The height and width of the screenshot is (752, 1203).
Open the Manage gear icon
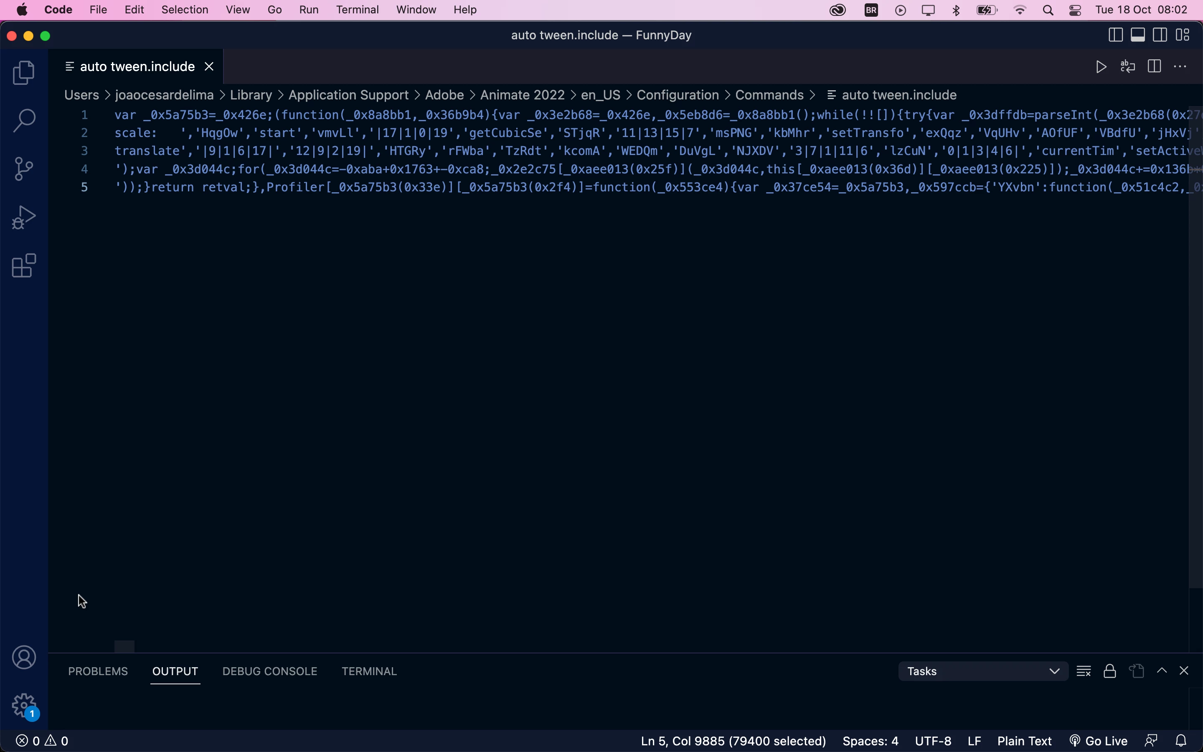tap(23, 705)
